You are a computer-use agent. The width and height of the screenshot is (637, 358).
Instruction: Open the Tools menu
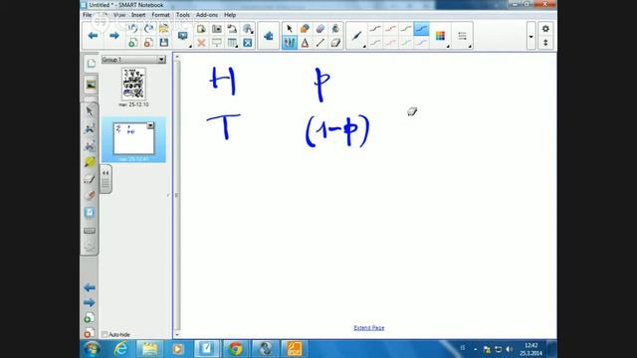183,15
